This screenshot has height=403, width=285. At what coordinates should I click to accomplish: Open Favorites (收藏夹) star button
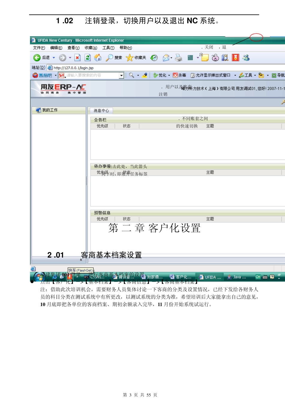(136, 58)
